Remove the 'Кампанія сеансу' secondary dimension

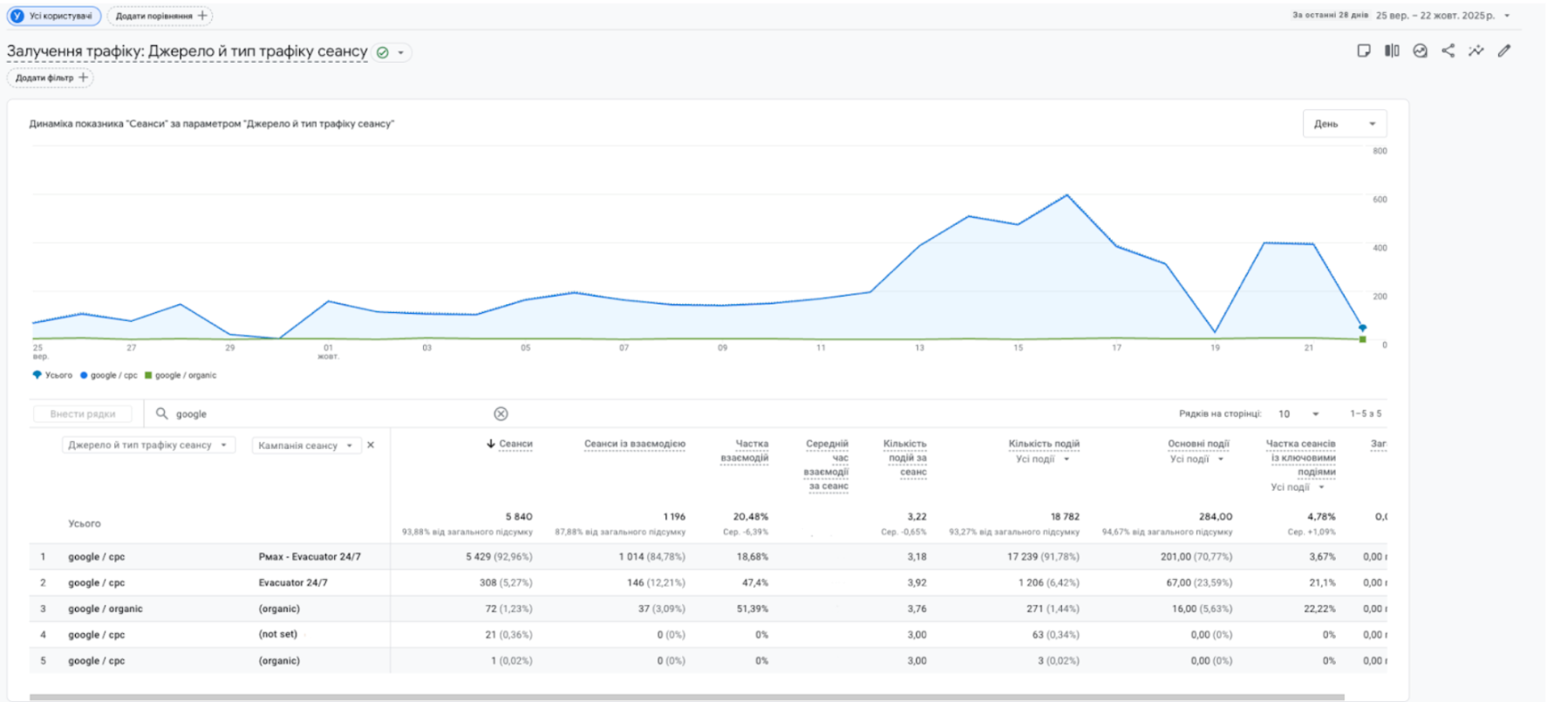pyautogui.click(x=371, y=446)
